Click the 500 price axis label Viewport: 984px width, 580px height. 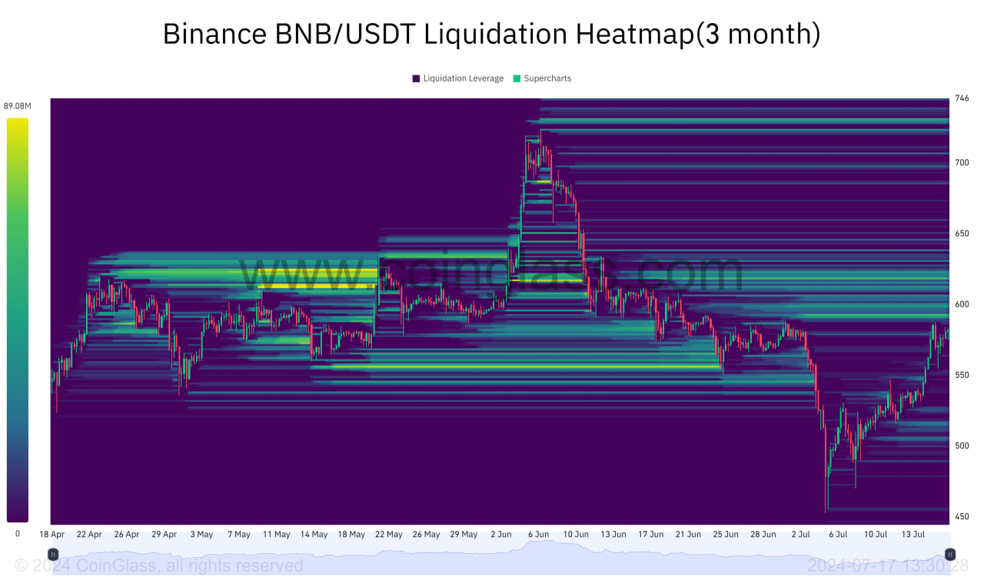click(962, 446)
